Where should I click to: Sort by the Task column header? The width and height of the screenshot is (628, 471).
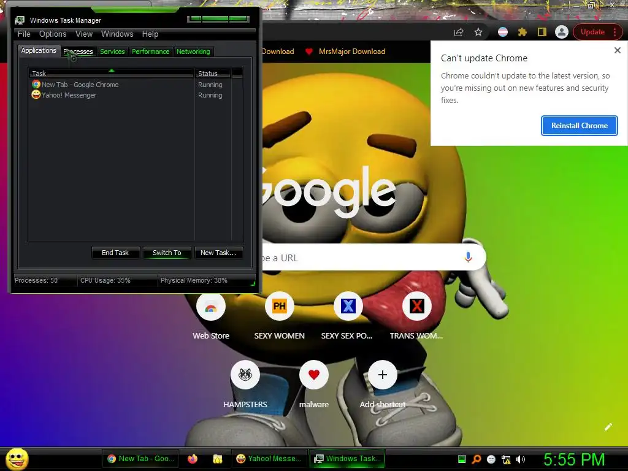pyautogui.click(x=111, y=74)
